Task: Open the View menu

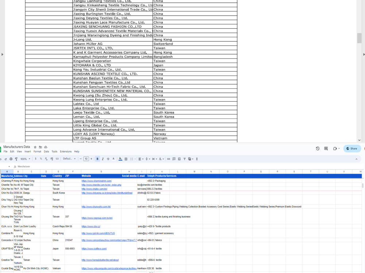Action: 19,151
